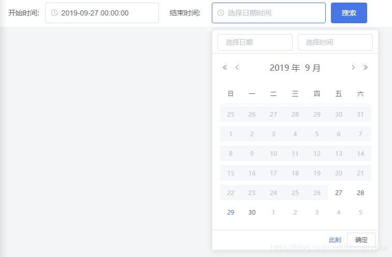
Task: Click disabled date 31 of previous month
Action: 360,114
